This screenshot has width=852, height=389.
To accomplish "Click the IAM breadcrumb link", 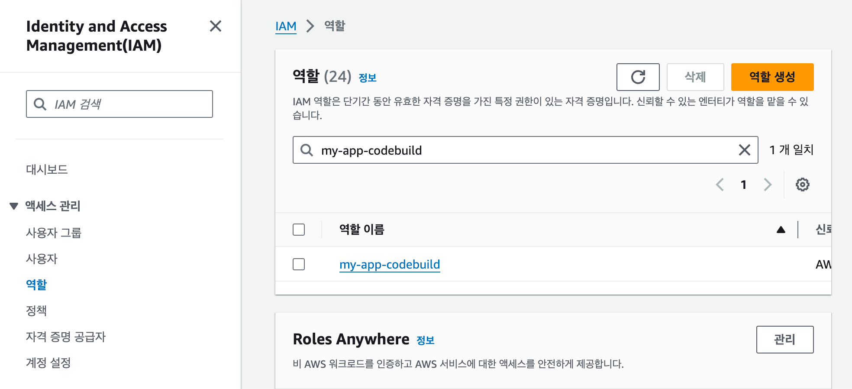I will (286, 26).
